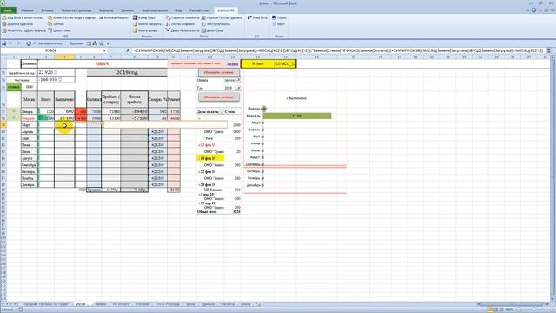Open the Name Box dropdown arrow
The width and height of the screenshot is (556, 313).
pos(104,50)
